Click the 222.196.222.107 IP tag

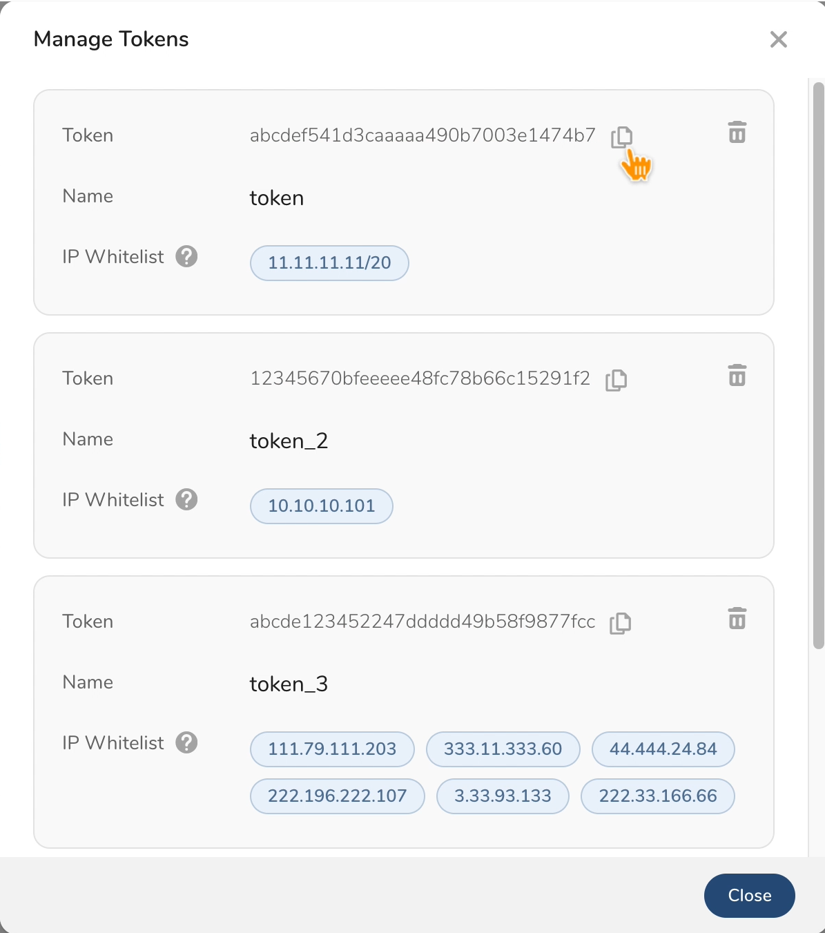pos(337,796)
